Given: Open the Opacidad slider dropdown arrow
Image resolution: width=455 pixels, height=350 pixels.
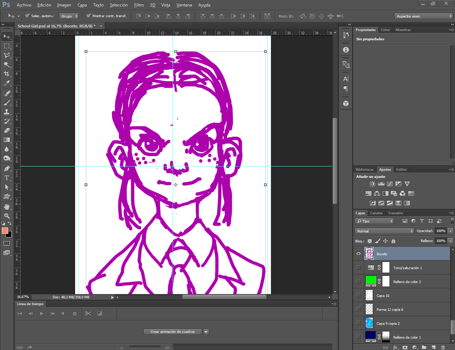Looking at the screenshot, I should coord(451,231).
